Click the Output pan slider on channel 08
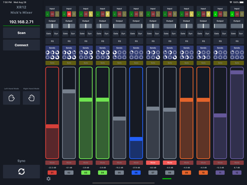 coord(170,26)
